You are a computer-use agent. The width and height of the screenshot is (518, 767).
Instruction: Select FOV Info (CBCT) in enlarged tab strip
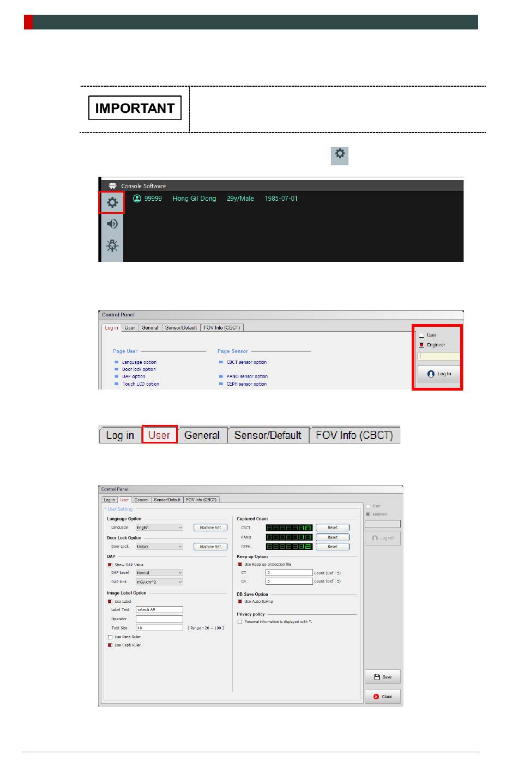coord(354,435)
